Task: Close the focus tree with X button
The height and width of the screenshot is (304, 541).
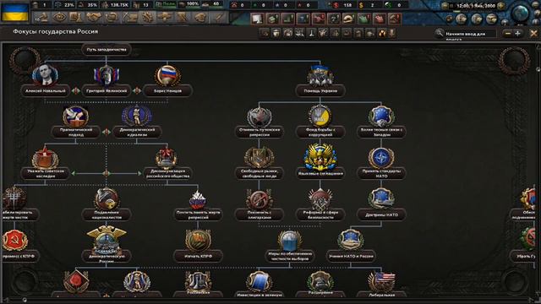Action: [x=533, y=34]
